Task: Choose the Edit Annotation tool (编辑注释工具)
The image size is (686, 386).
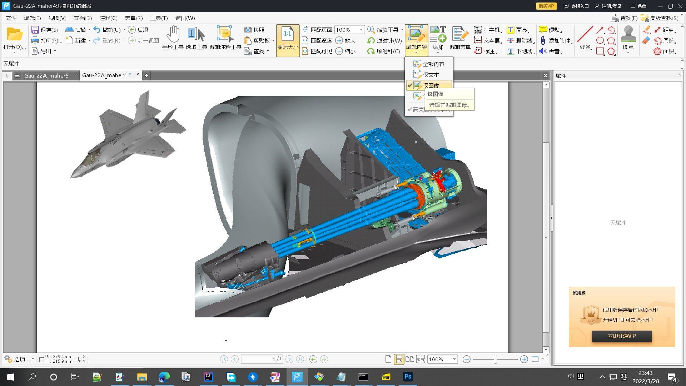Action: pos(225,38)
